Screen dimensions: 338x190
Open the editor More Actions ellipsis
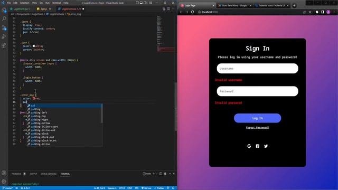(173, 9)
